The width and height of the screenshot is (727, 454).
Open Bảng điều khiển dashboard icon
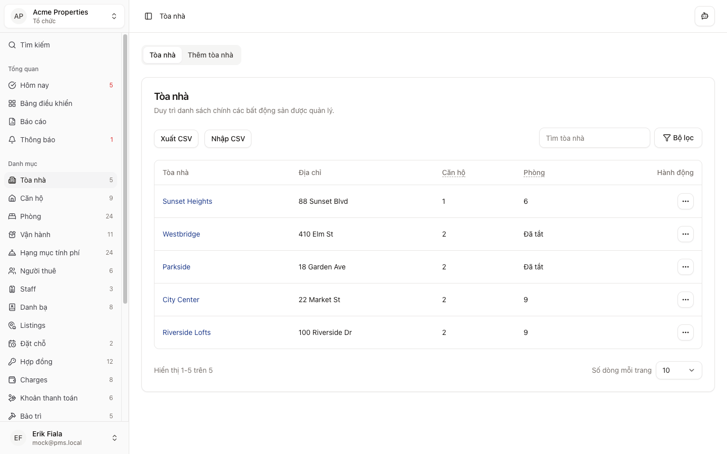click(x=12, y=103)
